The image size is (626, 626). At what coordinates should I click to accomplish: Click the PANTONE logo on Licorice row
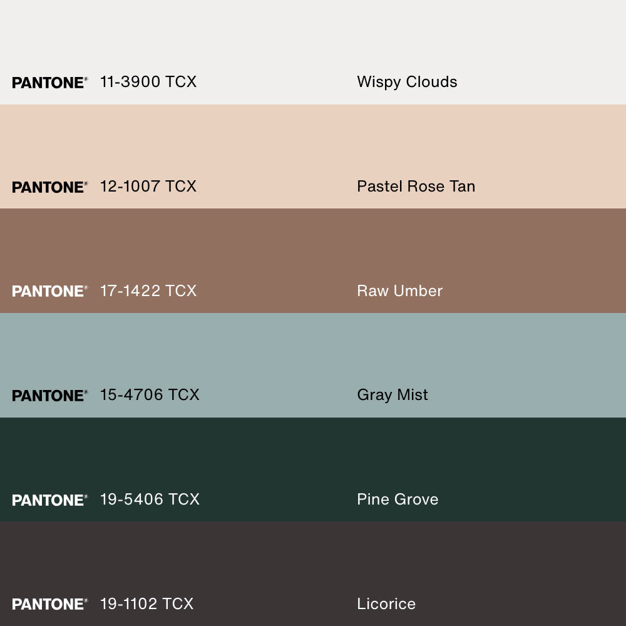point(49,604)
